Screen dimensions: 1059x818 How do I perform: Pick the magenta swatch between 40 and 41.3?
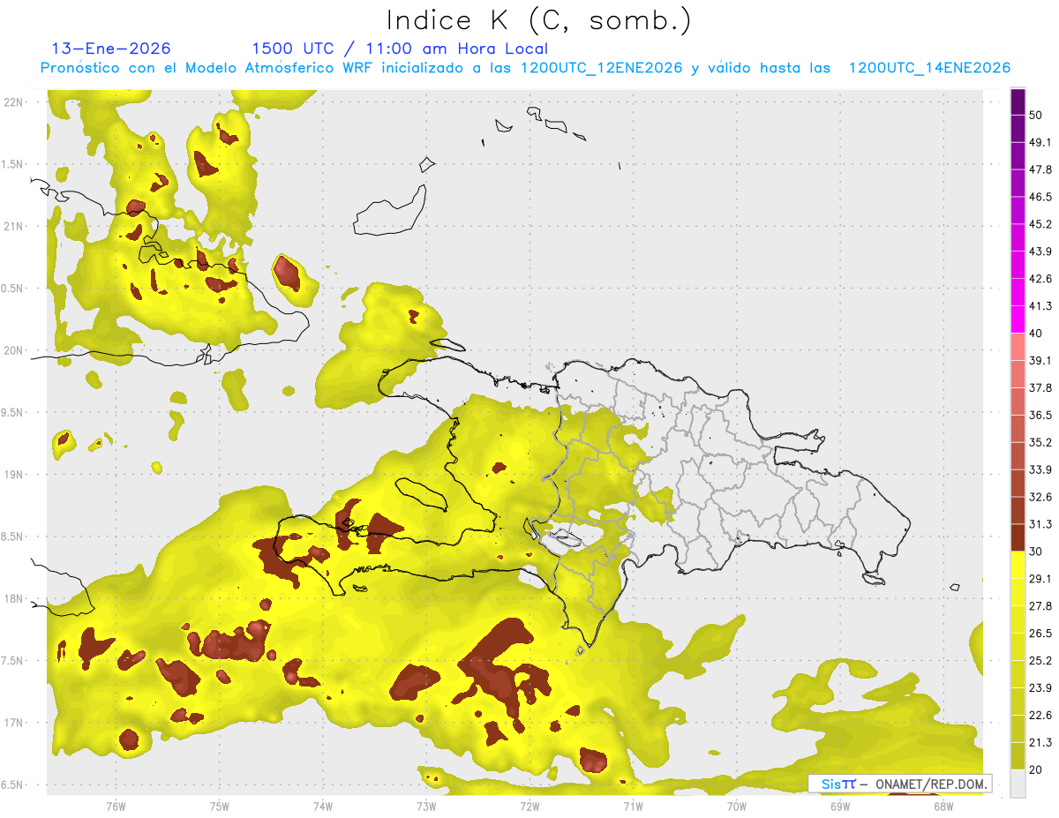tap(1018, 319)
